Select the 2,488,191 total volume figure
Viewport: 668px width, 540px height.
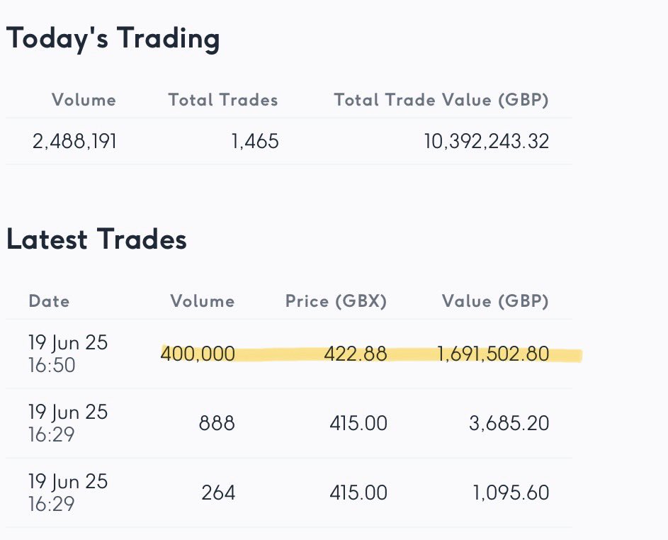point(75,142)
